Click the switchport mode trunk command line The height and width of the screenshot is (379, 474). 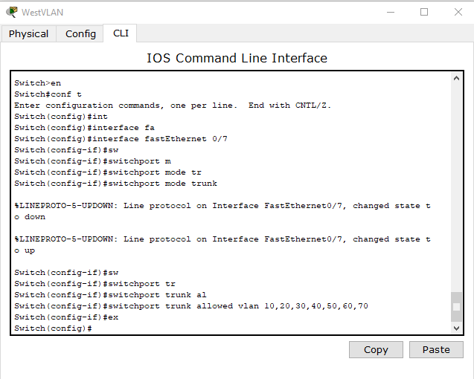click(x=115, y=184)
